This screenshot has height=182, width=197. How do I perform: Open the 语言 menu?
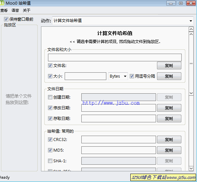click(x=15, y=10)
